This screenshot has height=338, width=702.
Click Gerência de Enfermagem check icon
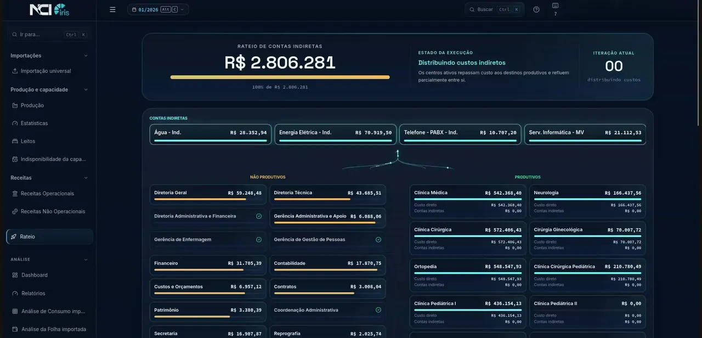259,240
